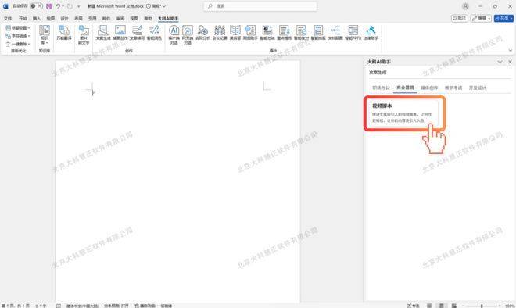The height and width of the screenshot is (308, 516).
Task: Select the 教学考试 category tab
Action: click(453, 88)
